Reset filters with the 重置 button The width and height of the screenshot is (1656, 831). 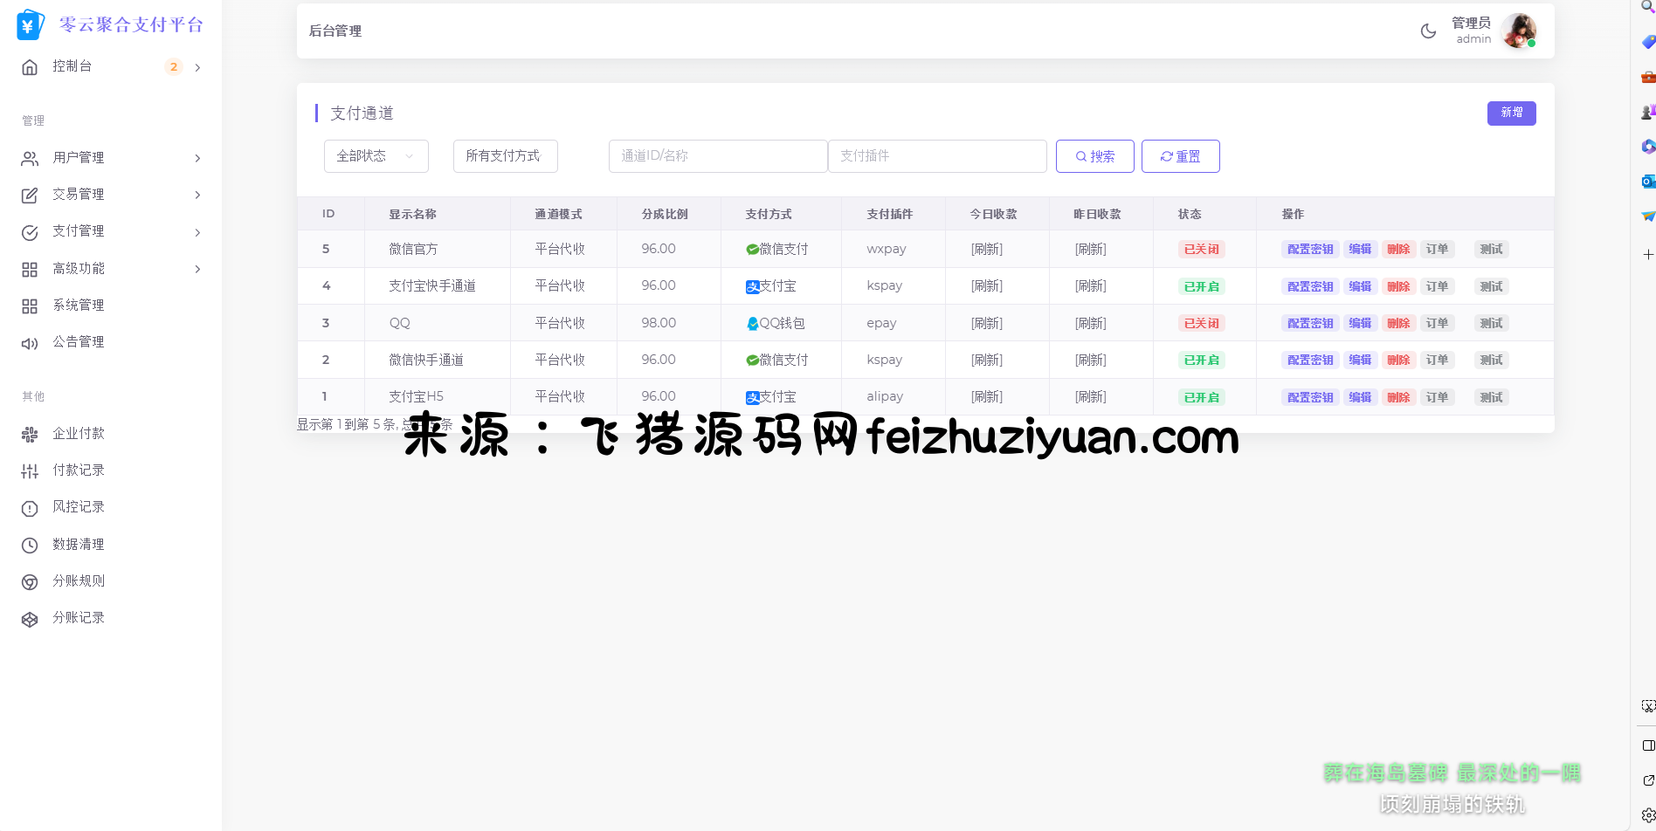[1180, 156]
